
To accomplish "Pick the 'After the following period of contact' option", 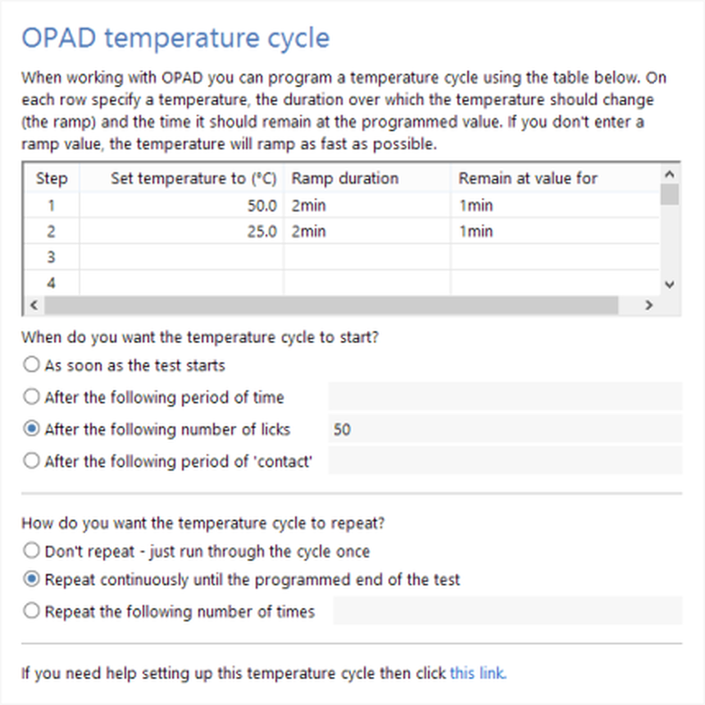I will point(31,462).
